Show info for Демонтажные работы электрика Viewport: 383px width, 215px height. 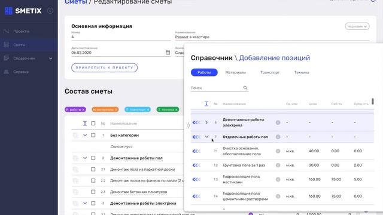[x=278, y=122]
